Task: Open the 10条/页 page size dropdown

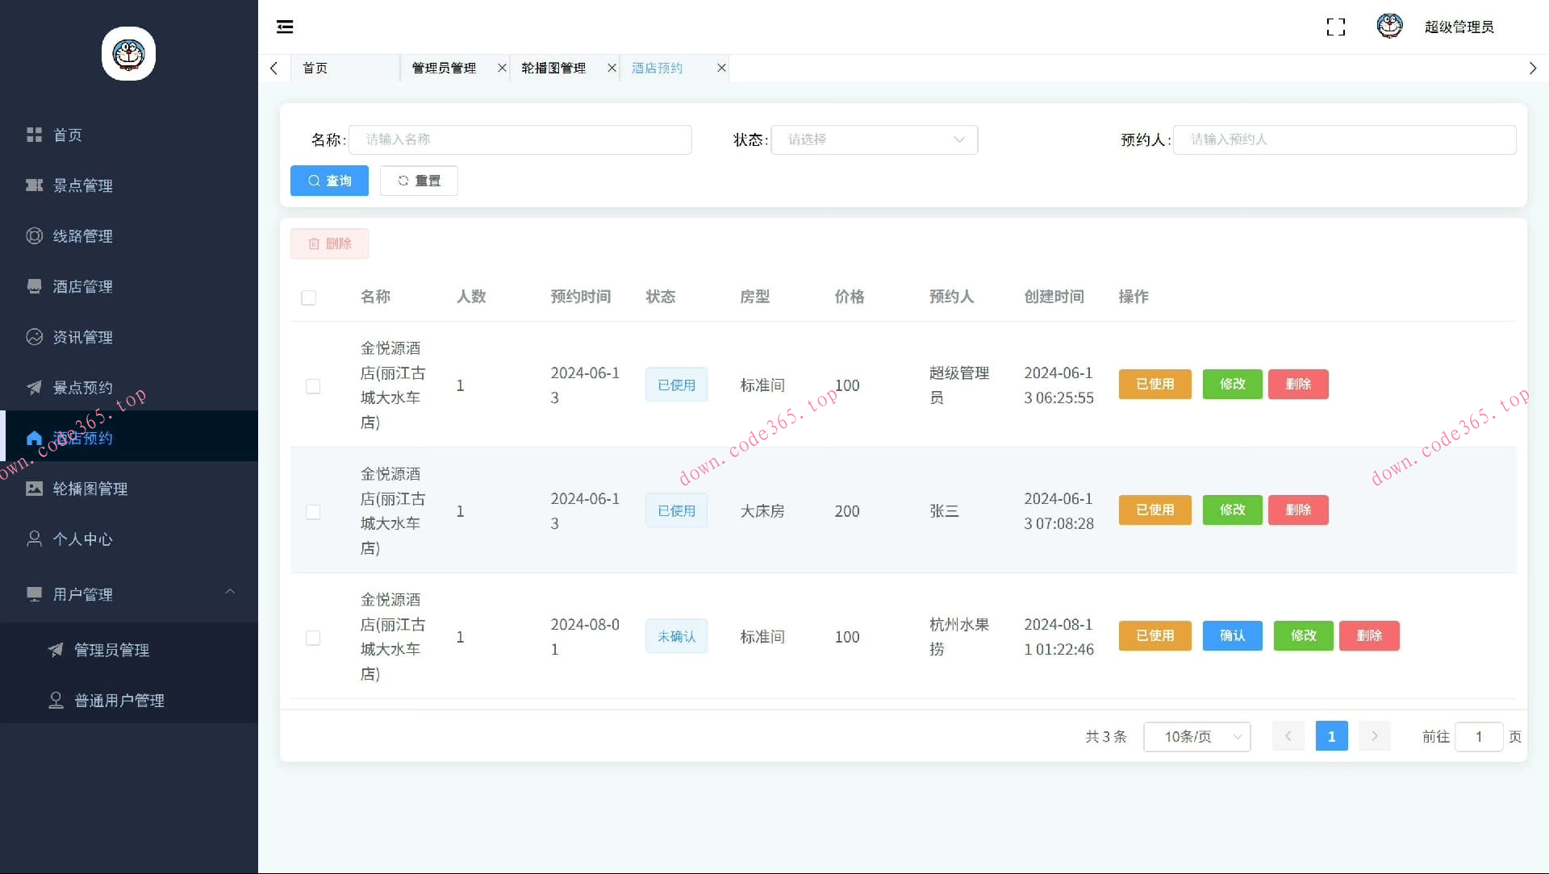Action: click(1196, 736)
